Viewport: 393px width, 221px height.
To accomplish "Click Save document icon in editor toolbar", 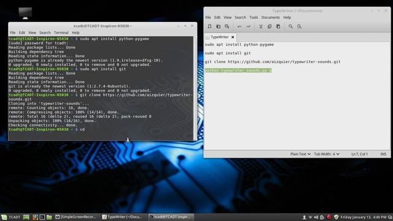I will [x=227, y=26].
